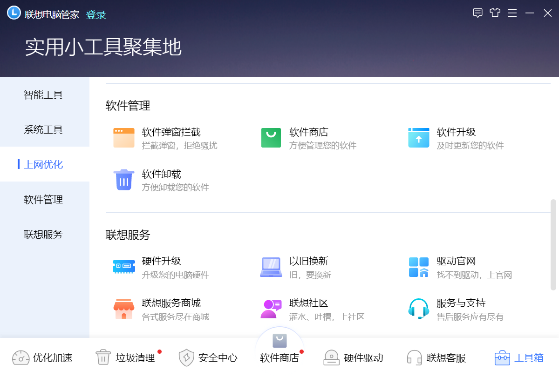The image size is (559, 377).
Task: Click the description 找不到驱动，上官网
Action: pyautogui.click(x=475, y=275)
